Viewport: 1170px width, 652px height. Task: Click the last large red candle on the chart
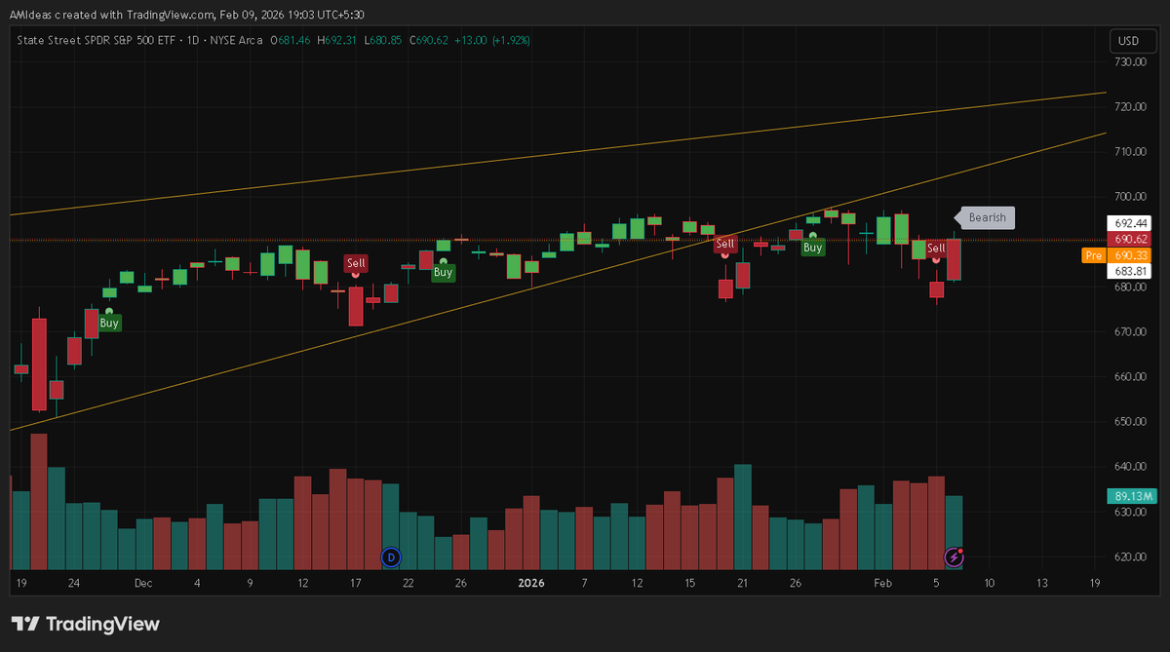pos(954,260)
